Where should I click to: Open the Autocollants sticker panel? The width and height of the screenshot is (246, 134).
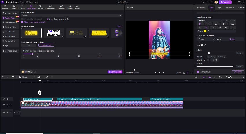(50, 7)
